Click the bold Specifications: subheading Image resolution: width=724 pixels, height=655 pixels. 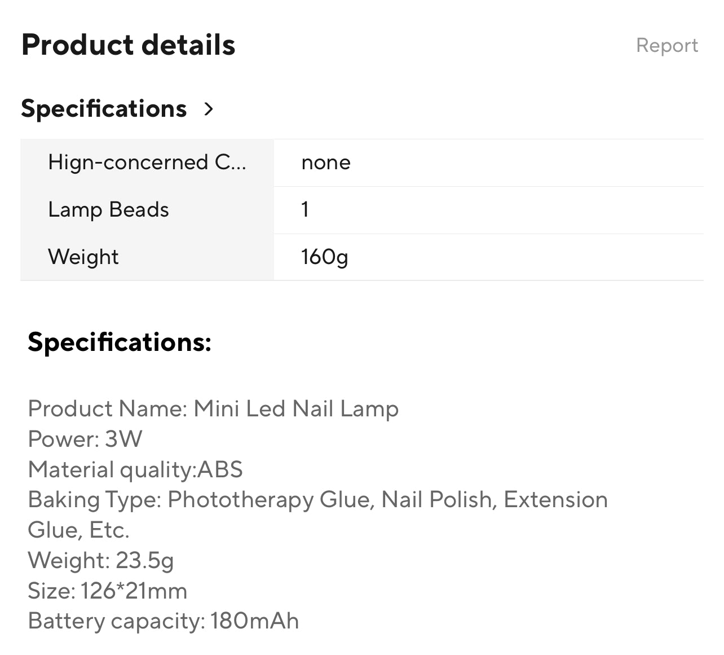pyautogui.click(x=120, y=342)
